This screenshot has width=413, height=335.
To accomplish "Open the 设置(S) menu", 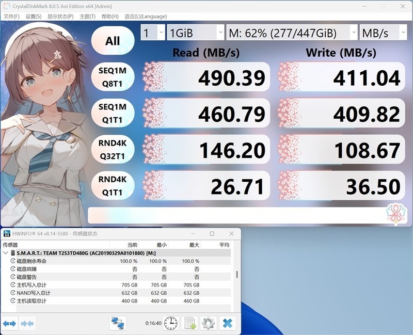I will coord(34,17).
